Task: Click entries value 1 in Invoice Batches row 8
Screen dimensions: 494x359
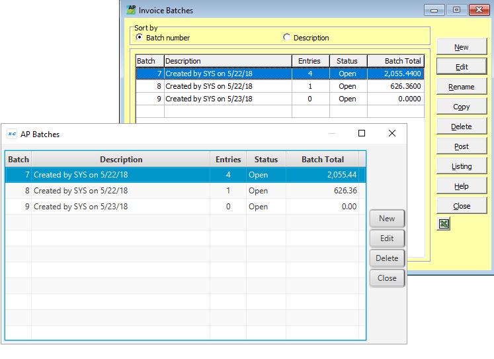Action: coord(310,86)
